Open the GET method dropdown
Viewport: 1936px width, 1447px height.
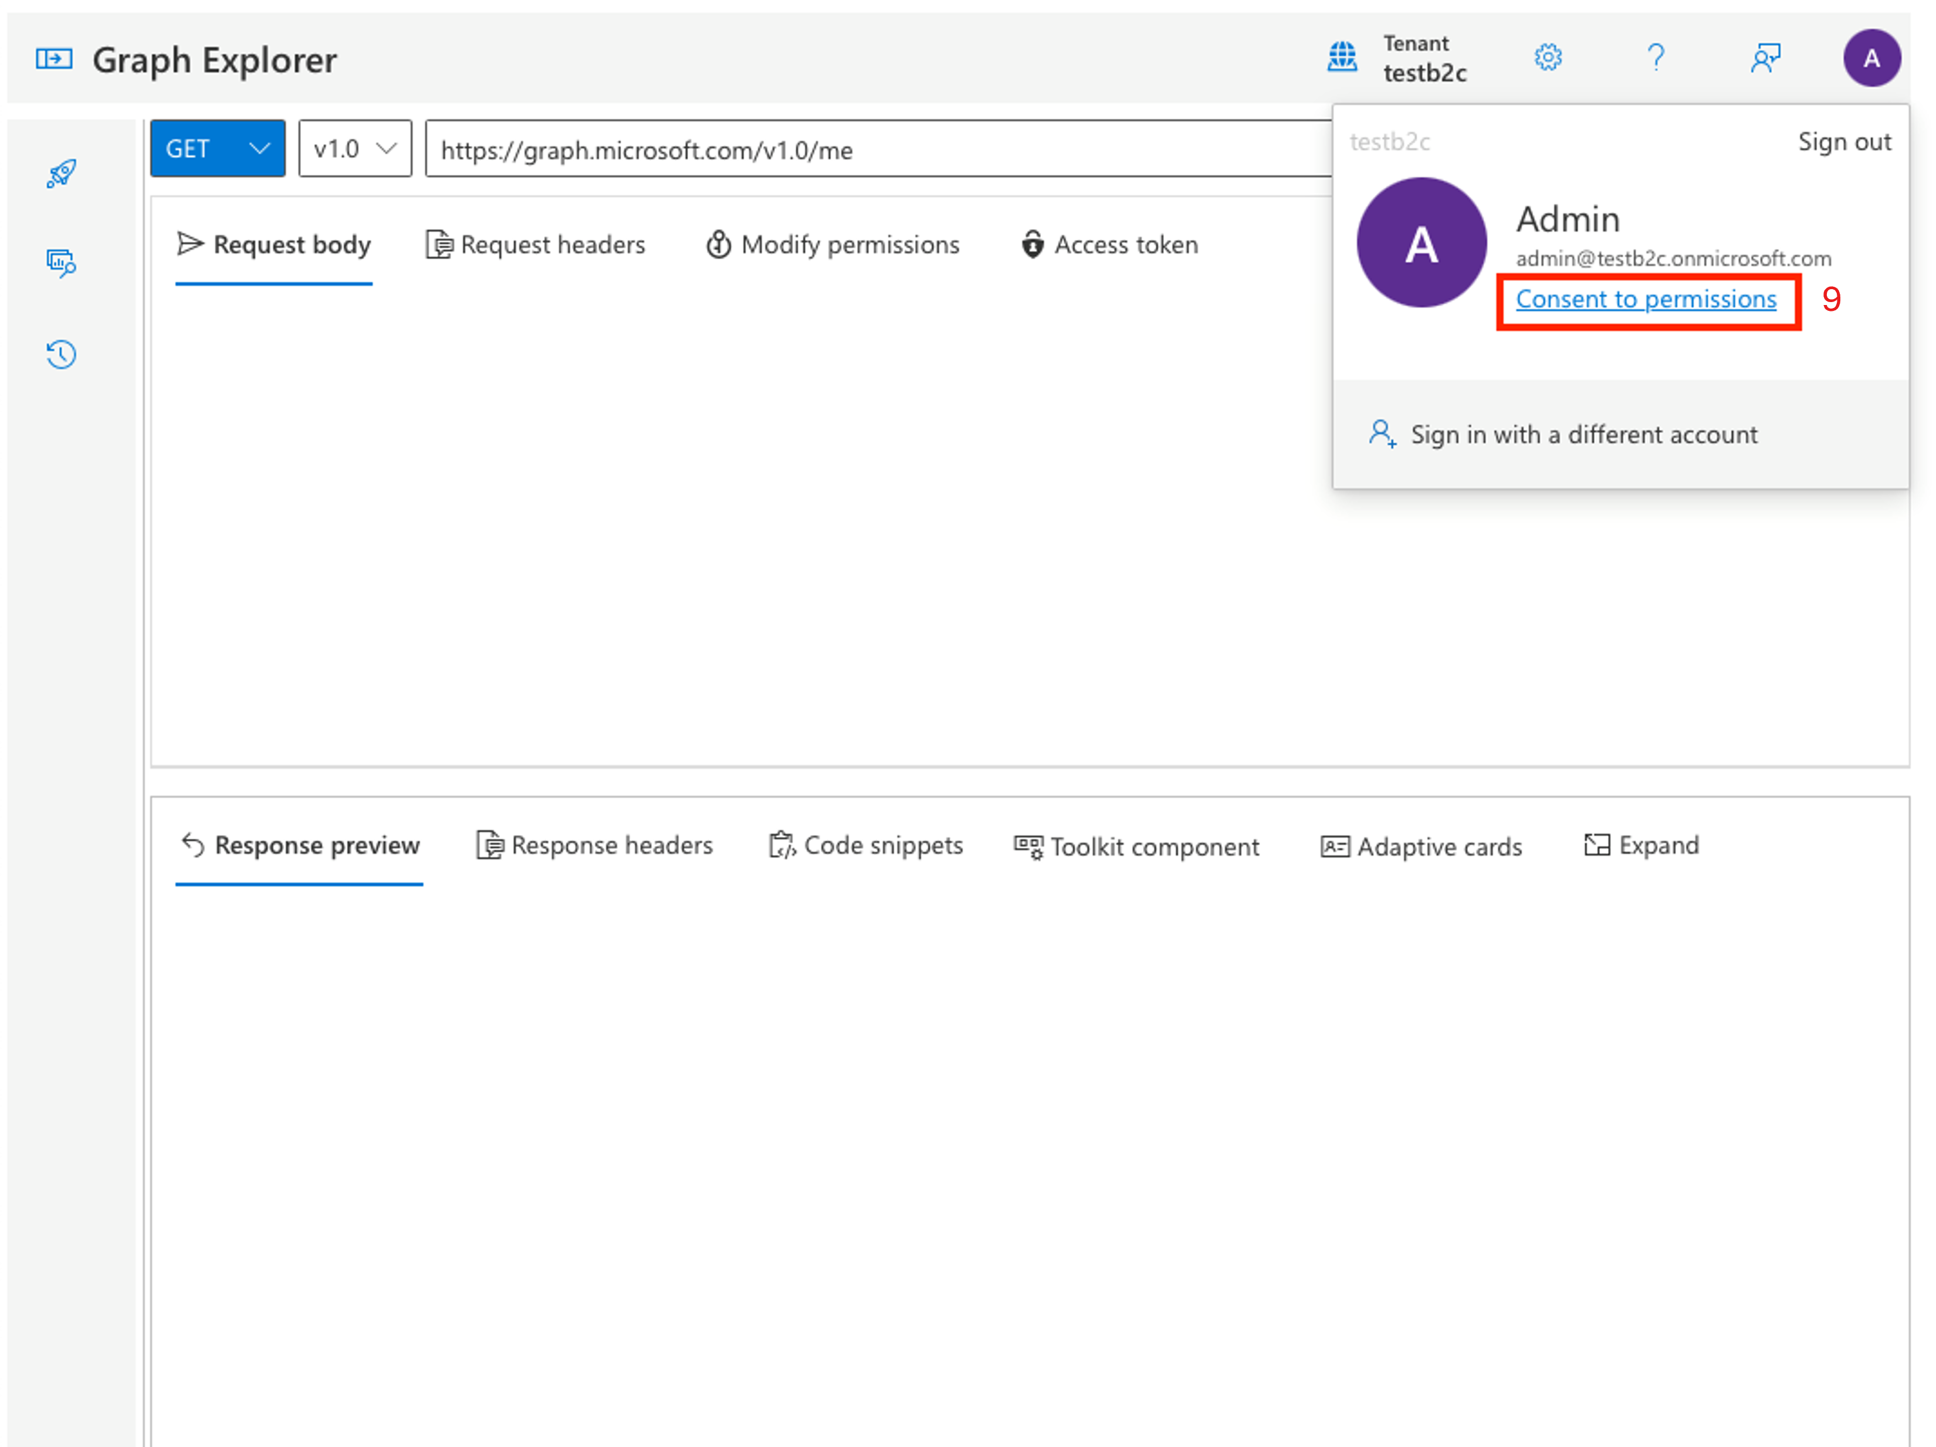pyautogui.click(x=217, y=149)
